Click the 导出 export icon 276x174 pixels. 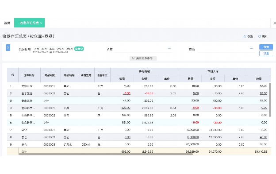(x=245, y=36)
